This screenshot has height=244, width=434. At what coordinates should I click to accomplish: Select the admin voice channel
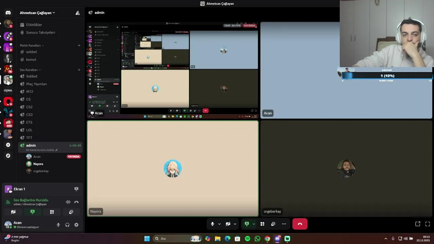50,147
